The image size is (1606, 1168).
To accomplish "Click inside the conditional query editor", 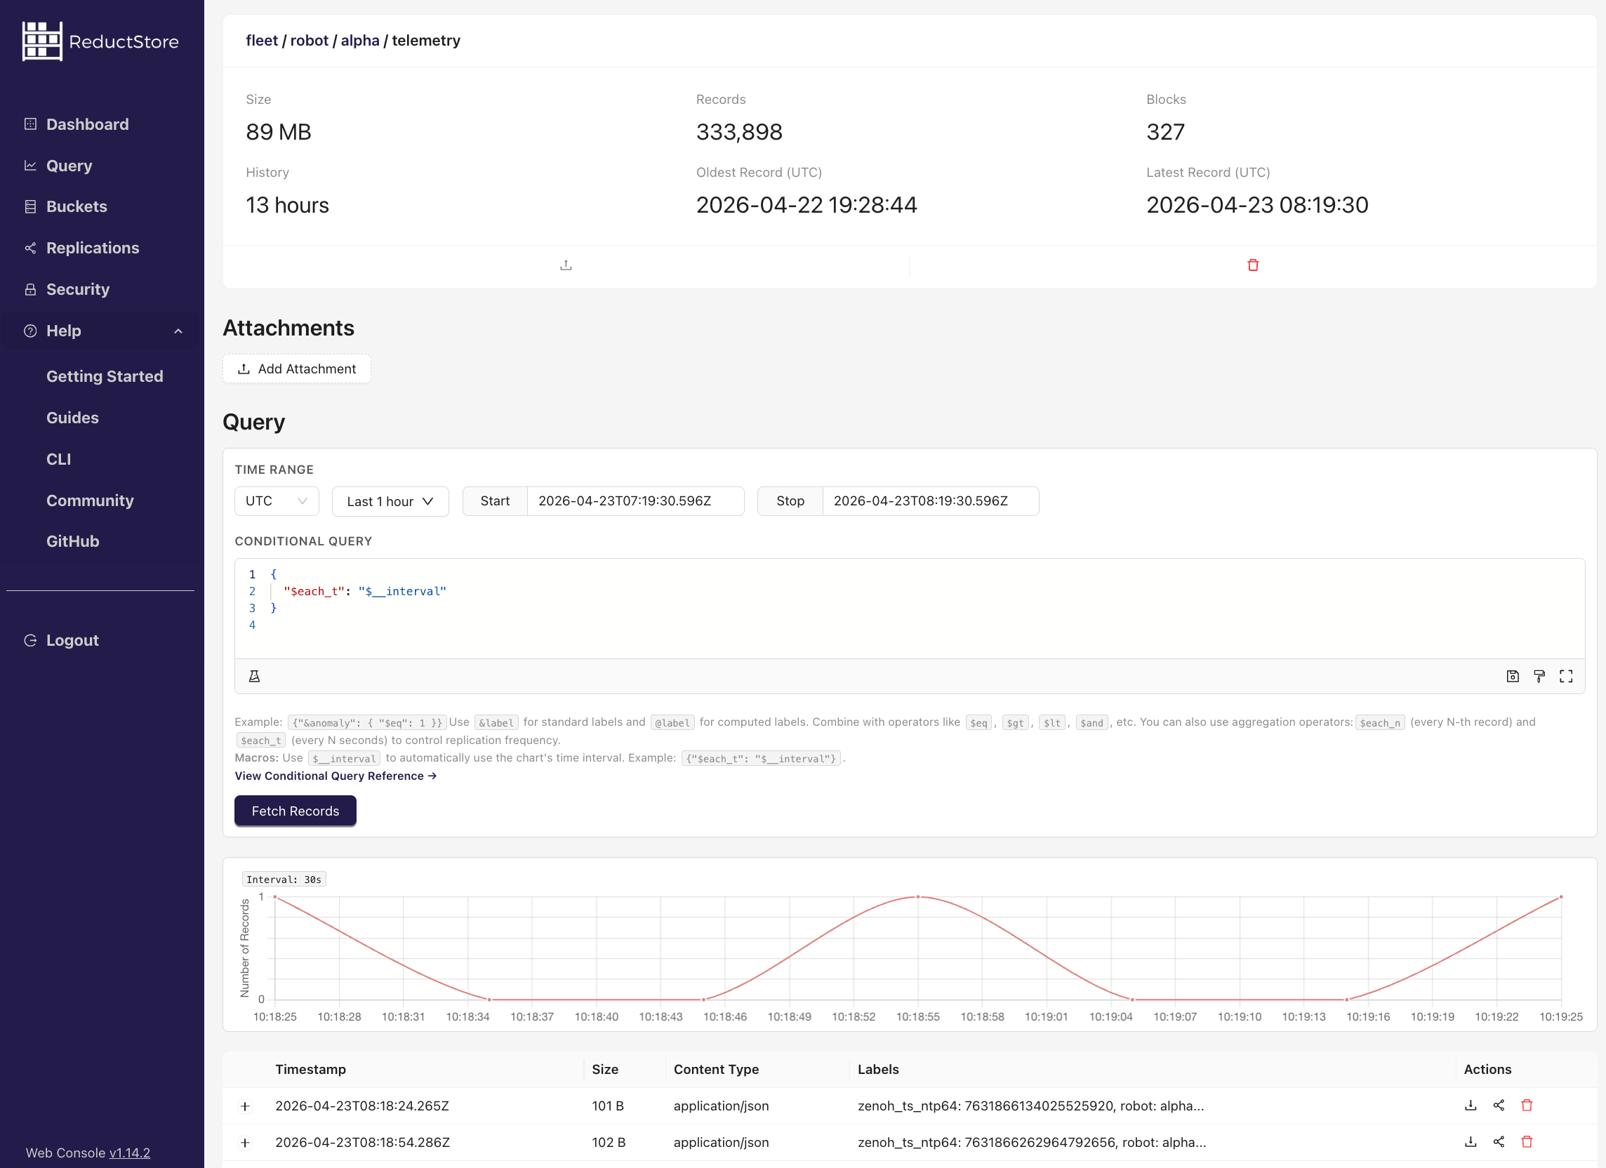I will point(909,609).
